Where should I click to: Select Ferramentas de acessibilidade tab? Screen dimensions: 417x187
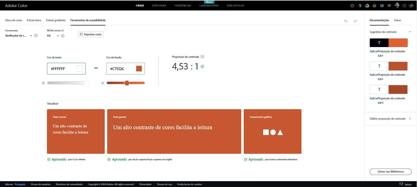click(88, 20)
